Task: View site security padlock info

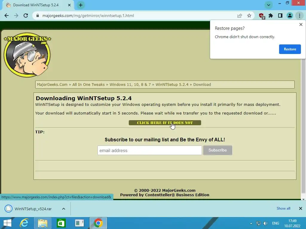Action: (38, 16)
